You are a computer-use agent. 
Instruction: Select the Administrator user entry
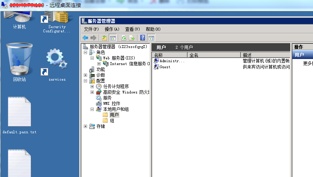point(172,61)
